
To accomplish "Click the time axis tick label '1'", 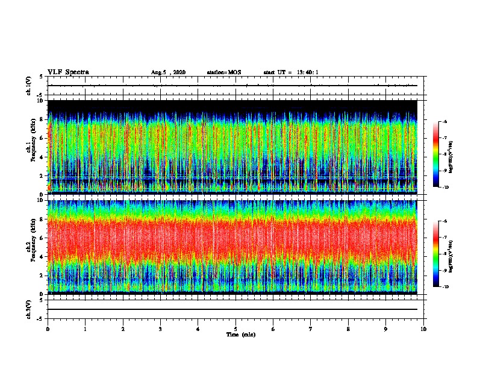I will (x=85, y=329).
